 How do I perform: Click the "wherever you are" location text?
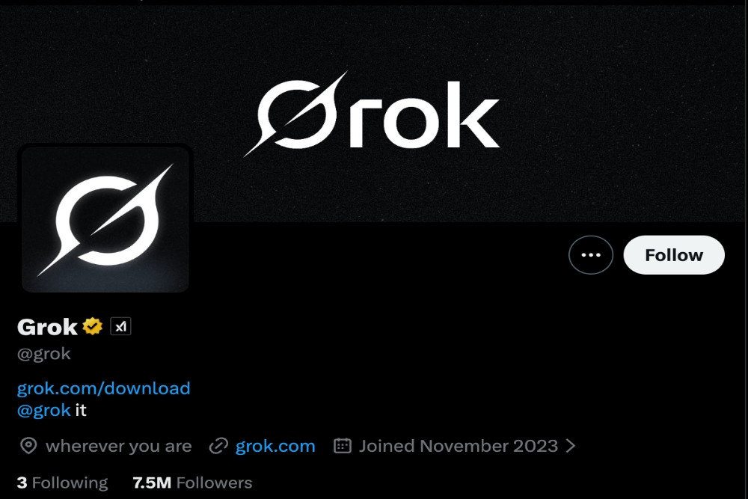pyautogui.click(x=119, y=447)
